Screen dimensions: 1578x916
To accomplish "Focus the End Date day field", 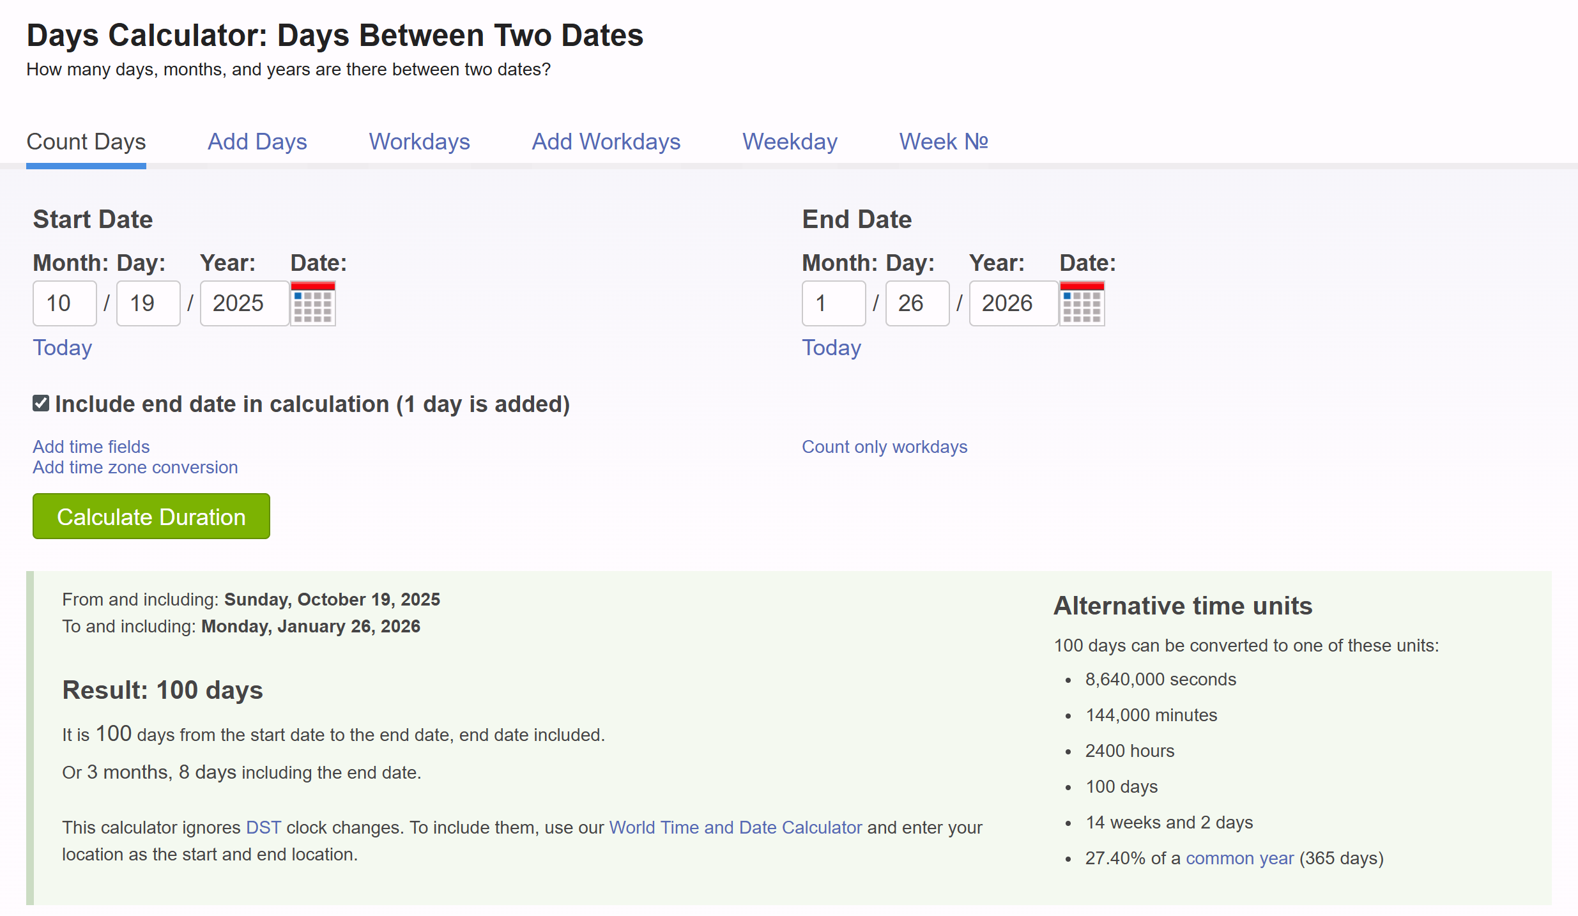I will tap(917, 303).
